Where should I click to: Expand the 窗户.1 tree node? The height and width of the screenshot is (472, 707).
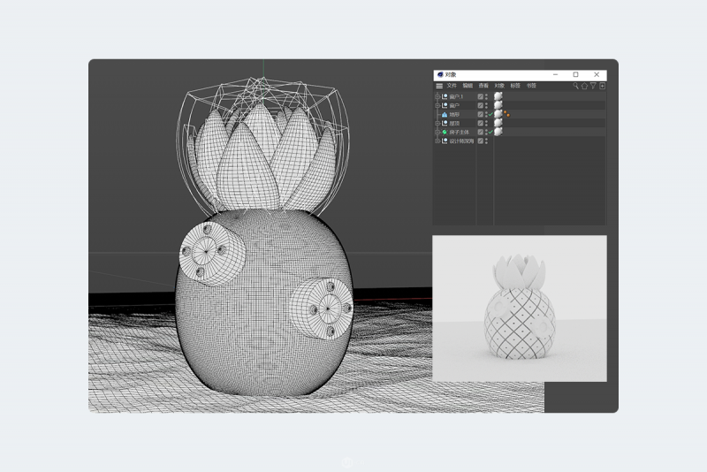click(437, 96)
